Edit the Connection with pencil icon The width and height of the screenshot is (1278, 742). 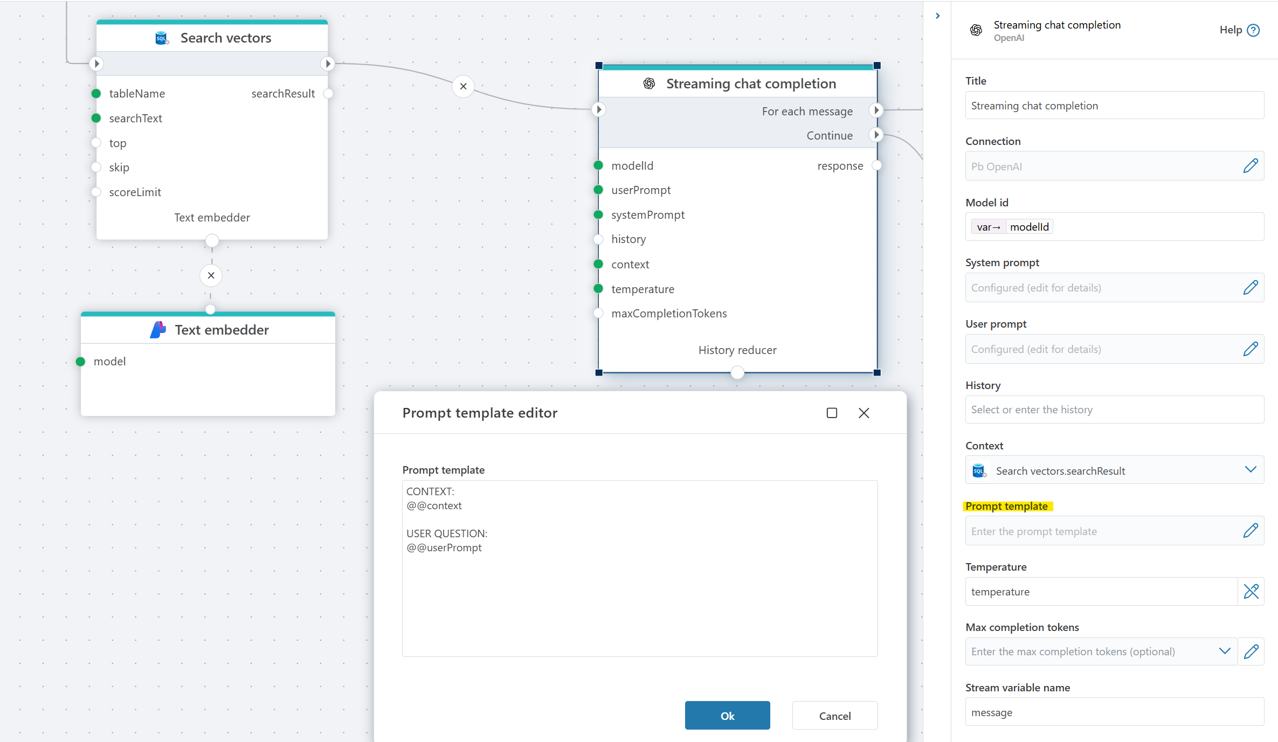[1251, 166]
